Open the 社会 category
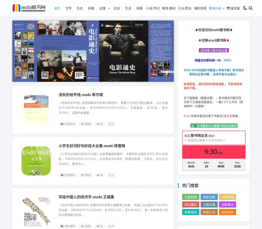 [117, 8]
